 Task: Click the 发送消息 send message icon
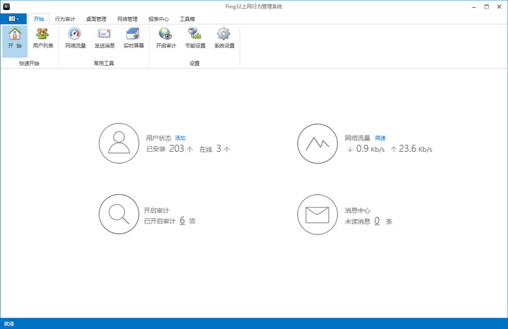point(104,38)
